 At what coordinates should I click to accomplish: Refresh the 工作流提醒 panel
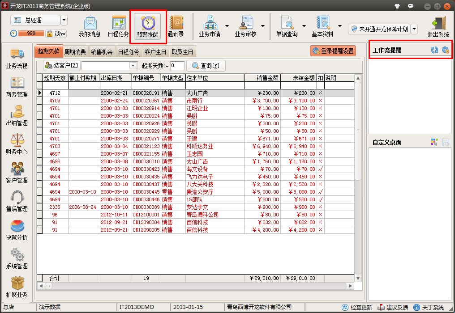(434, 50)
